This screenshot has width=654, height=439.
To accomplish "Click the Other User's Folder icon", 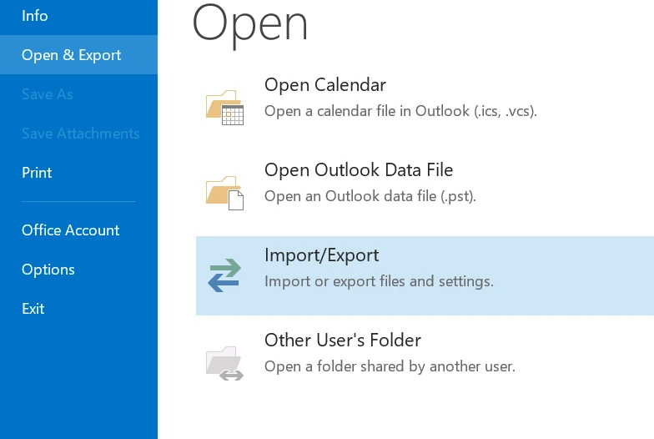I will pyautogui.click(x=224, y=363).
